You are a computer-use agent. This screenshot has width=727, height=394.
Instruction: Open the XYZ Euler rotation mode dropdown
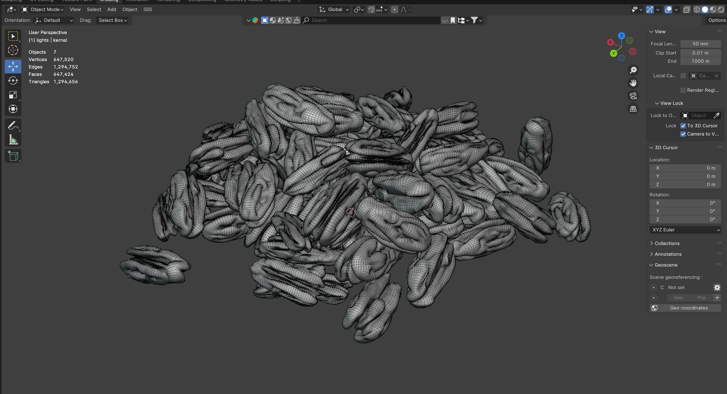click(x=685, y=230)
